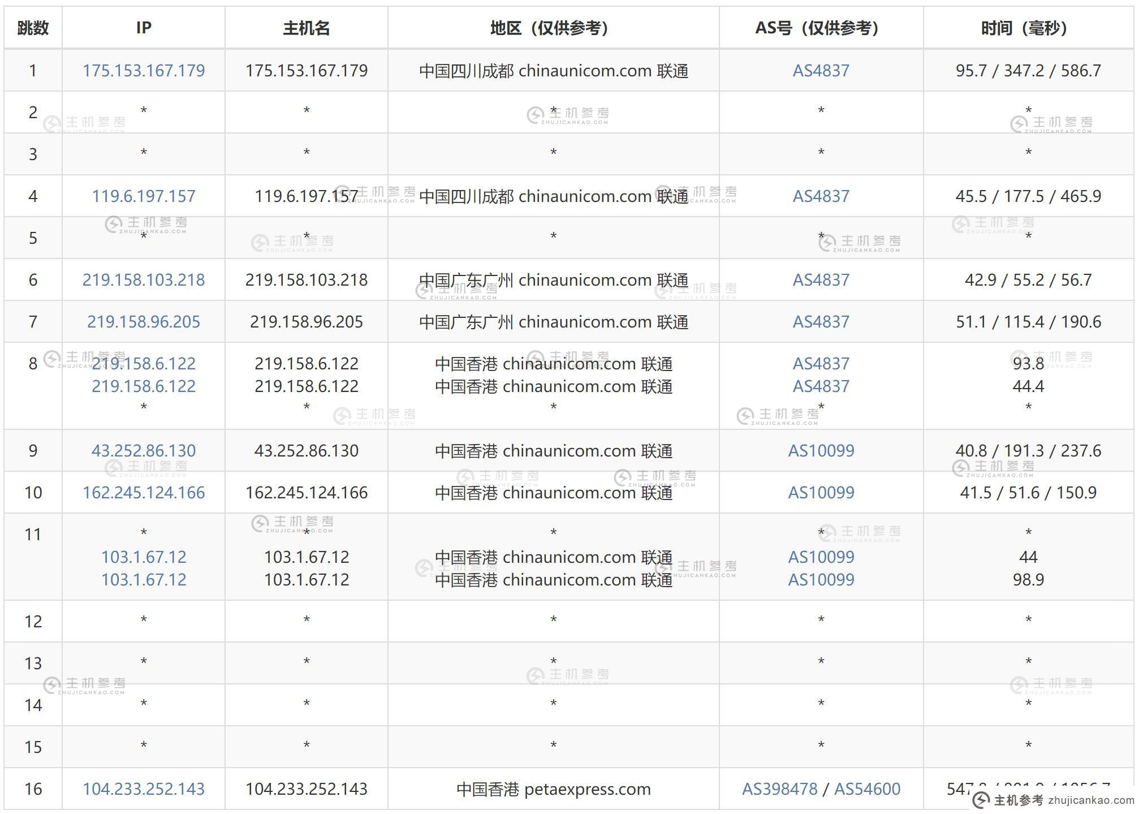This screenshot has width=1139, height=814.
Task: Click the 主机名 column header
Action: pyautogui.click(x=307, y=28)
